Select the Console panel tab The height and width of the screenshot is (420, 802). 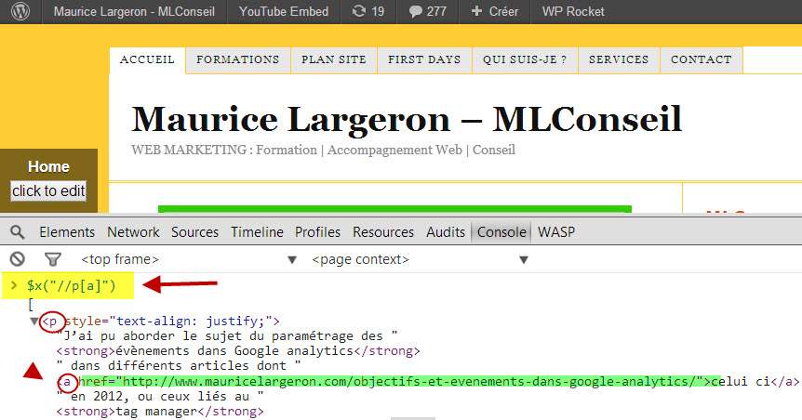point(501,232)
